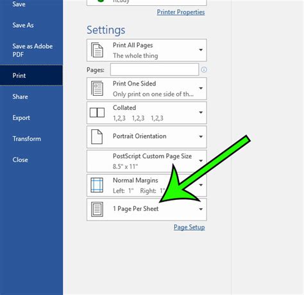Viewport: 304px width, 295px height.
Task: Click 'Only print on one side' text
Action: tap(153, 94)
